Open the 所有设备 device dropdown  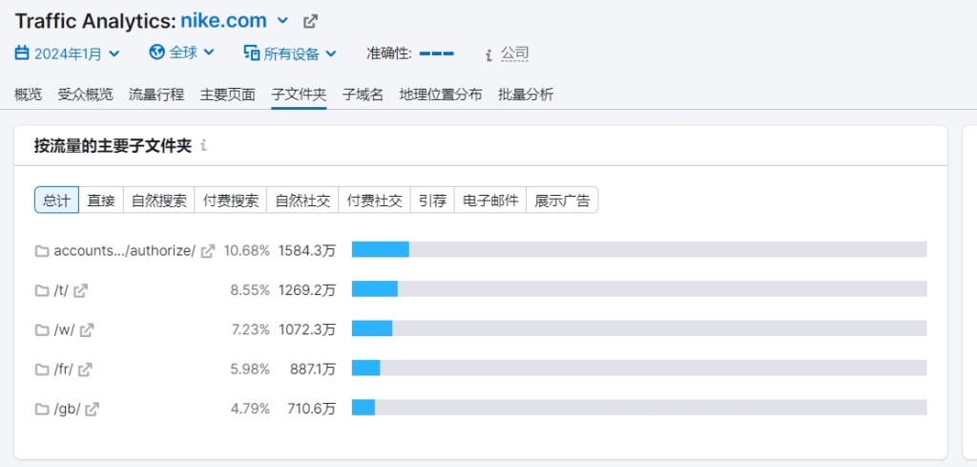tap(290, 53)
